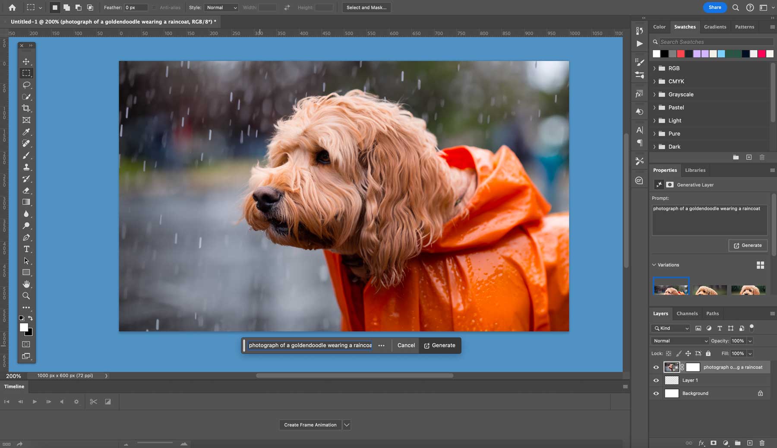Expand the CMYK swatch folder
The height and width of the screenshot is (448, 777).
coord(654,81)
